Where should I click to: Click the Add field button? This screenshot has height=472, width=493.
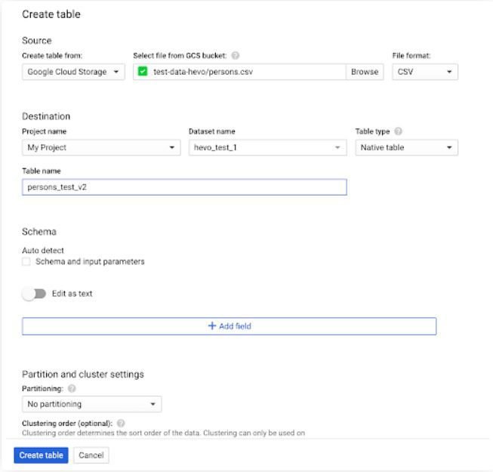pyautogui.click(x=230, y=326)
